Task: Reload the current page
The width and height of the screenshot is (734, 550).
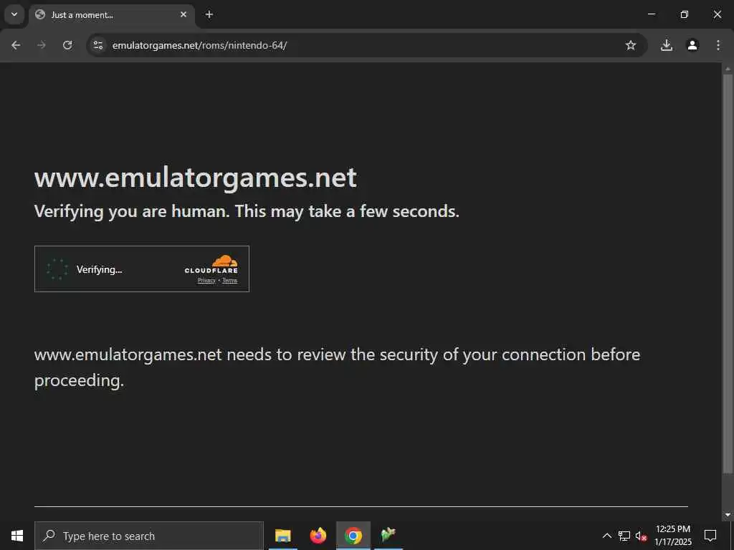Action: pyautogui.click(x=67, y=45)
